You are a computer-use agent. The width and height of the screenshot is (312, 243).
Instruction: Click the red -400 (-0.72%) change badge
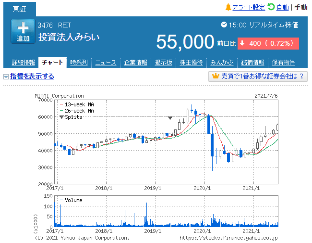[x=268, y=43]
